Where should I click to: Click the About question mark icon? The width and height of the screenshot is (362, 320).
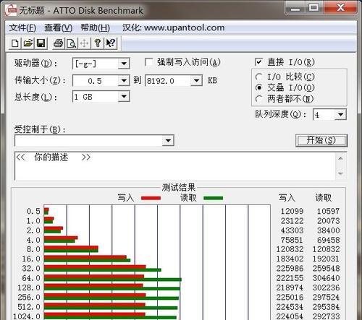pyautogui.click(x=98, y=43)
